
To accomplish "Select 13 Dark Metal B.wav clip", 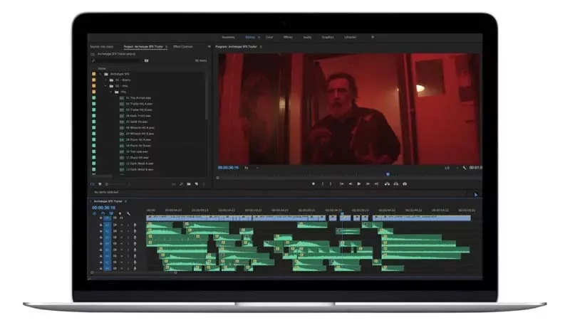I will point(140,169).
